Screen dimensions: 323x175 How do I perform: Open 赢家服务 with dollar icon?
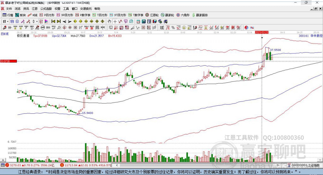point(200,15)
